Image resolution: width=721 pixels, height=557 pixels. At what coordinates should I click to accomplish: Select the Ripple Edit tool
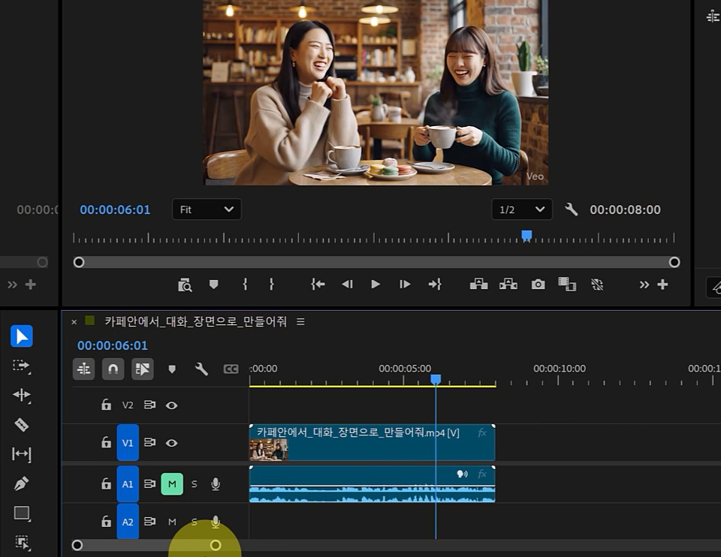[x=21, y=395]
